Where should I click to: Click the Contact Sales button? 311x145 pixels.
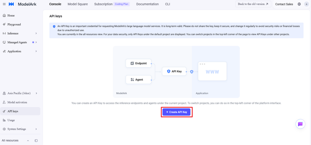(284, 4)
